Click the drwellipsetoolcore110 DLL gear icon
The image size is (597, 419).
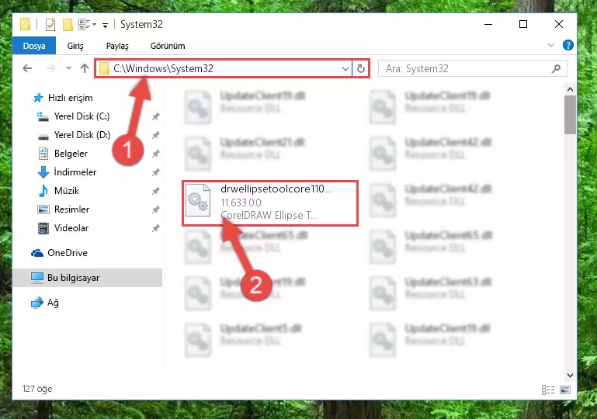coord(198,200)
